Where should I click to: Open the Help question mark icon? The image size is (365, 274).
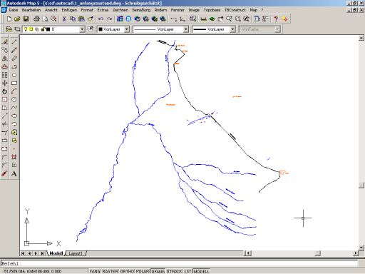coord(276,19)
